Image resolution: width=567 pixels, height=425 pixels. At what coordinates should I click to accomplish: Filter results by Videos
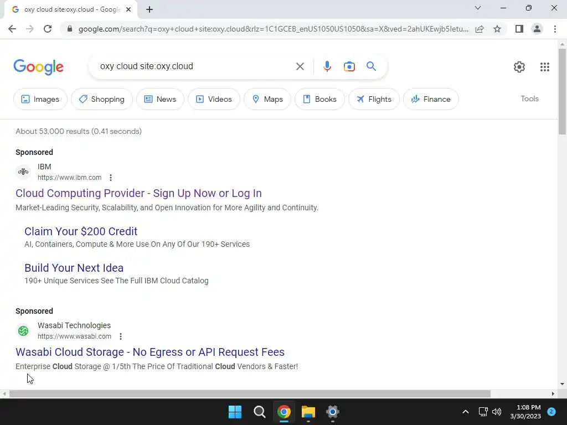pyautogui.click(x=214, y=99)
